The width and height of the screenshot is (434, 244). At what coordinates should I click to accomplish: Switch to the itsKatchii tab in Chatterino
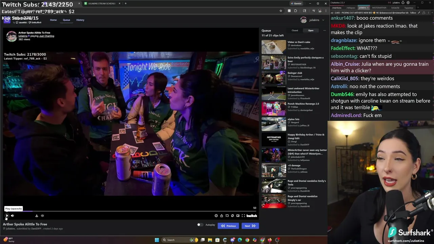pos(395,8)
